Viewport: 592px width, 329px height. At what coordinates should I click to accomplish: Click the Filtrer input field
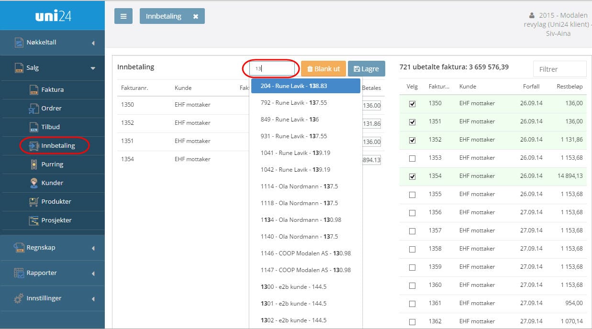(x=559, y=69)
